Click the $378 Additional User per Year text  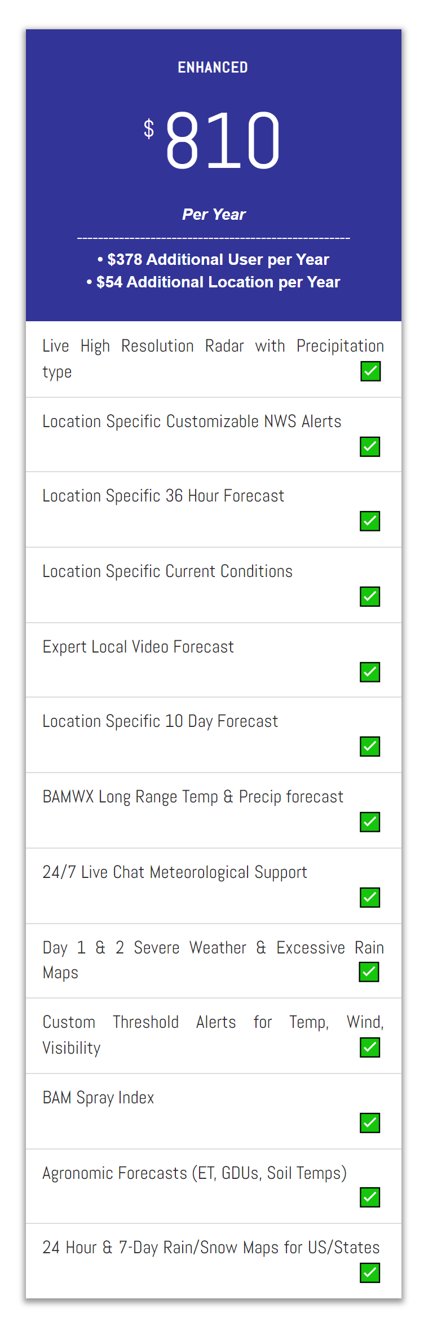coord(213,259)
